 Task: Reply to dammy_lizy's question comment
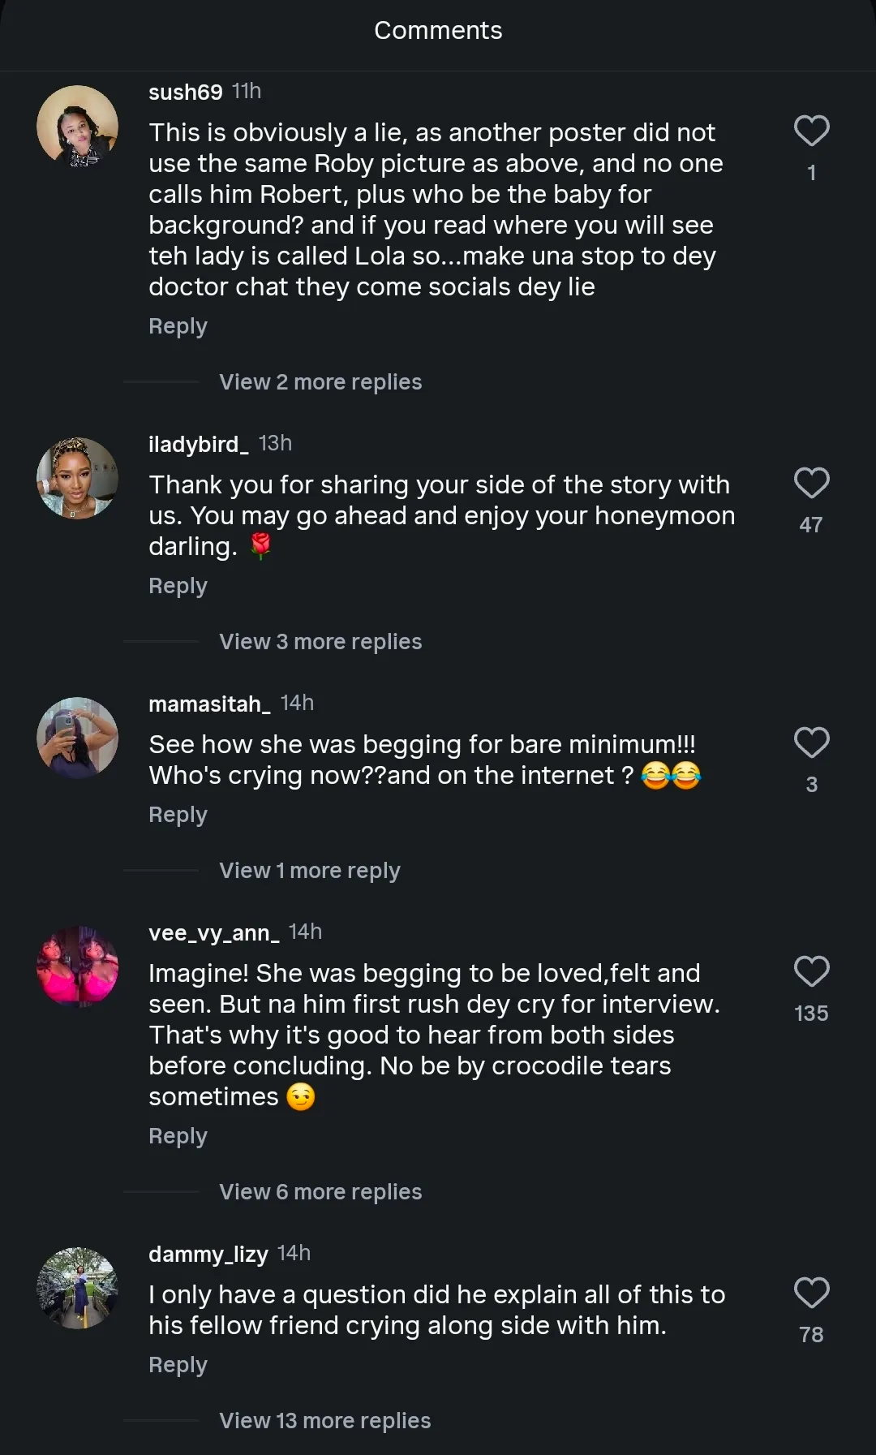click(178, 1365)
